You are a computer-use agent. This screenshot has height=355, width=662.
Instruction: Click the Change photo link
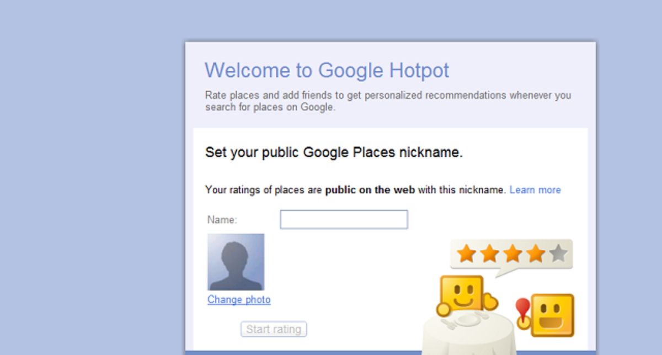pyautogui.click(x=238, y=300)
